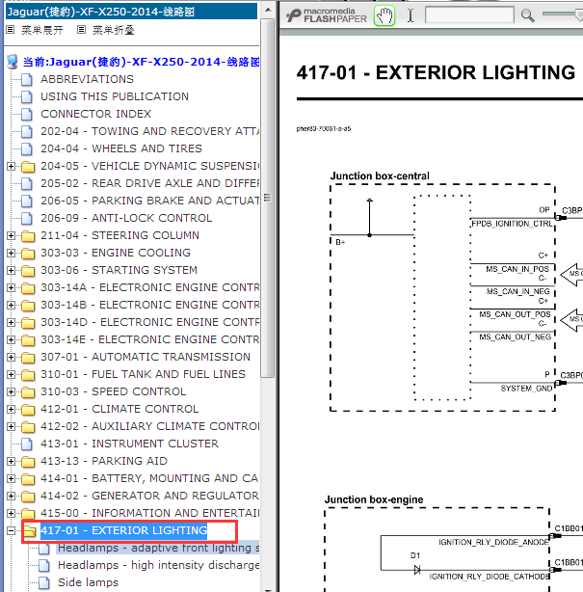Click the collapse-all icon beside 菜单折叠
Viewport: 583px width, 592px height.
81,30
